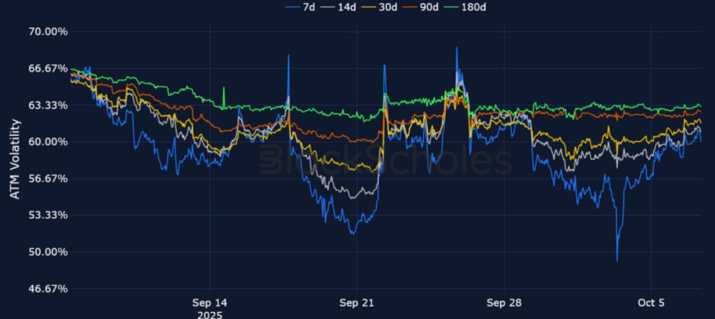Screen dimensions: 715x319
Task: Click the 53.33% y-axis tick label
Action: pyautogui.click(x=48, y=215)
